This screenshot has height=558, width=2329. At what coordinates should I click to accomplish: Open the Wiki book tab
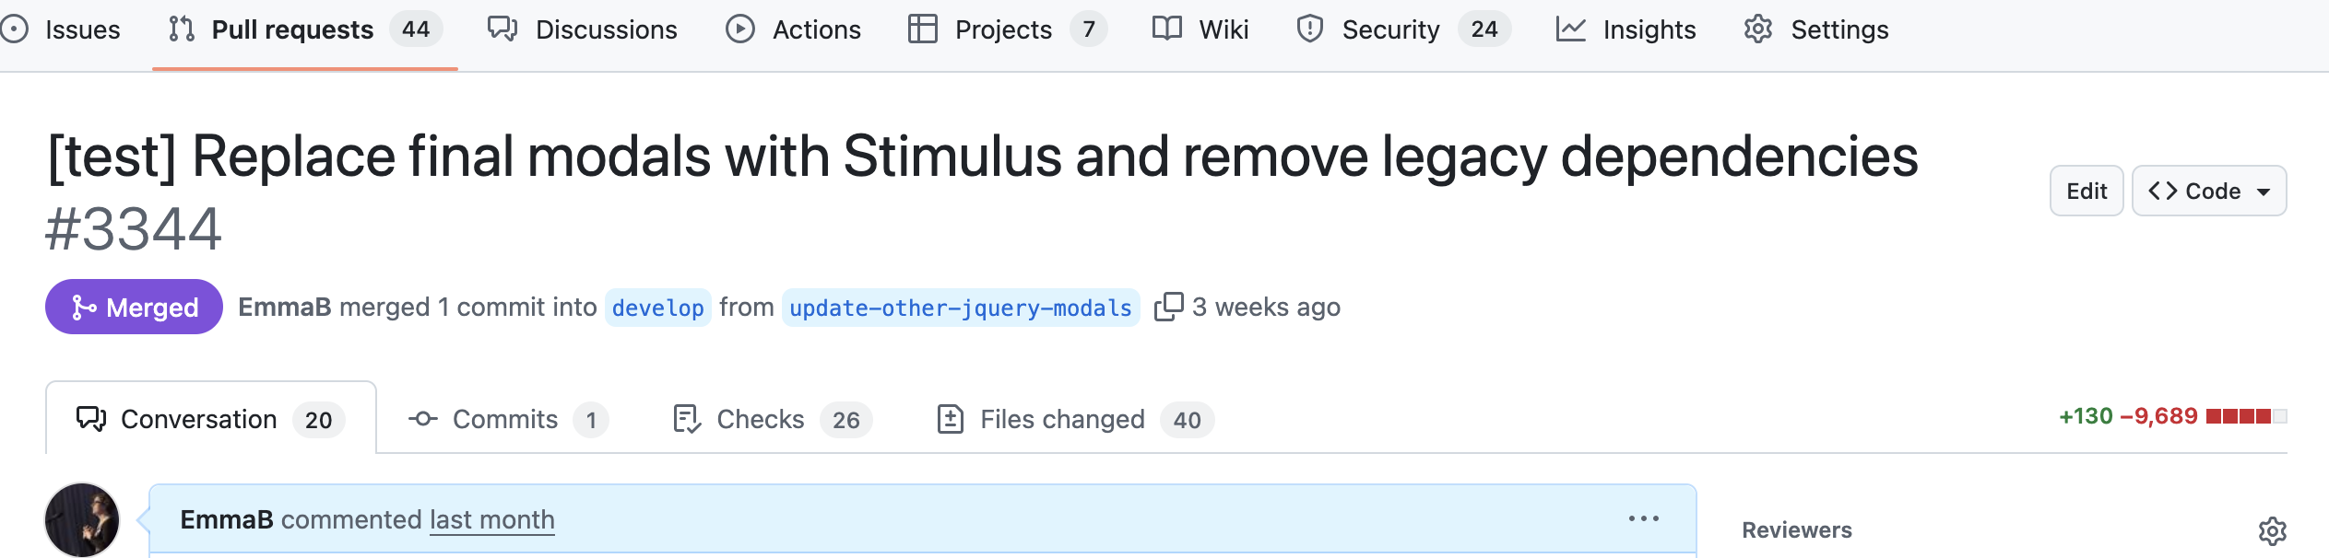pos(1200,29)
